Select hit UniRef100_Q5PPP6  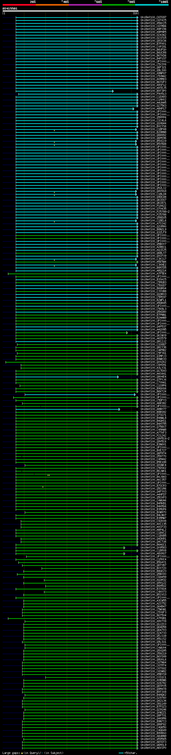coord(153,118)
